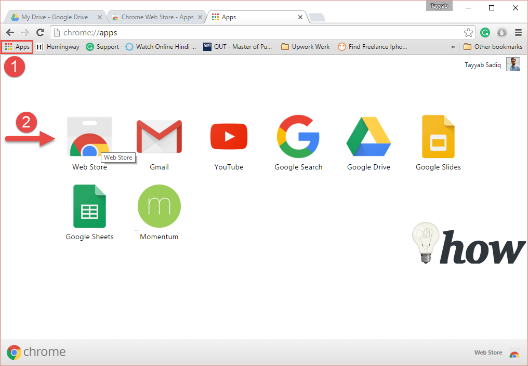The width and height of the screenshot is (528, 366).
Task: Open a new tab
Action: click(x=317, y=17)
